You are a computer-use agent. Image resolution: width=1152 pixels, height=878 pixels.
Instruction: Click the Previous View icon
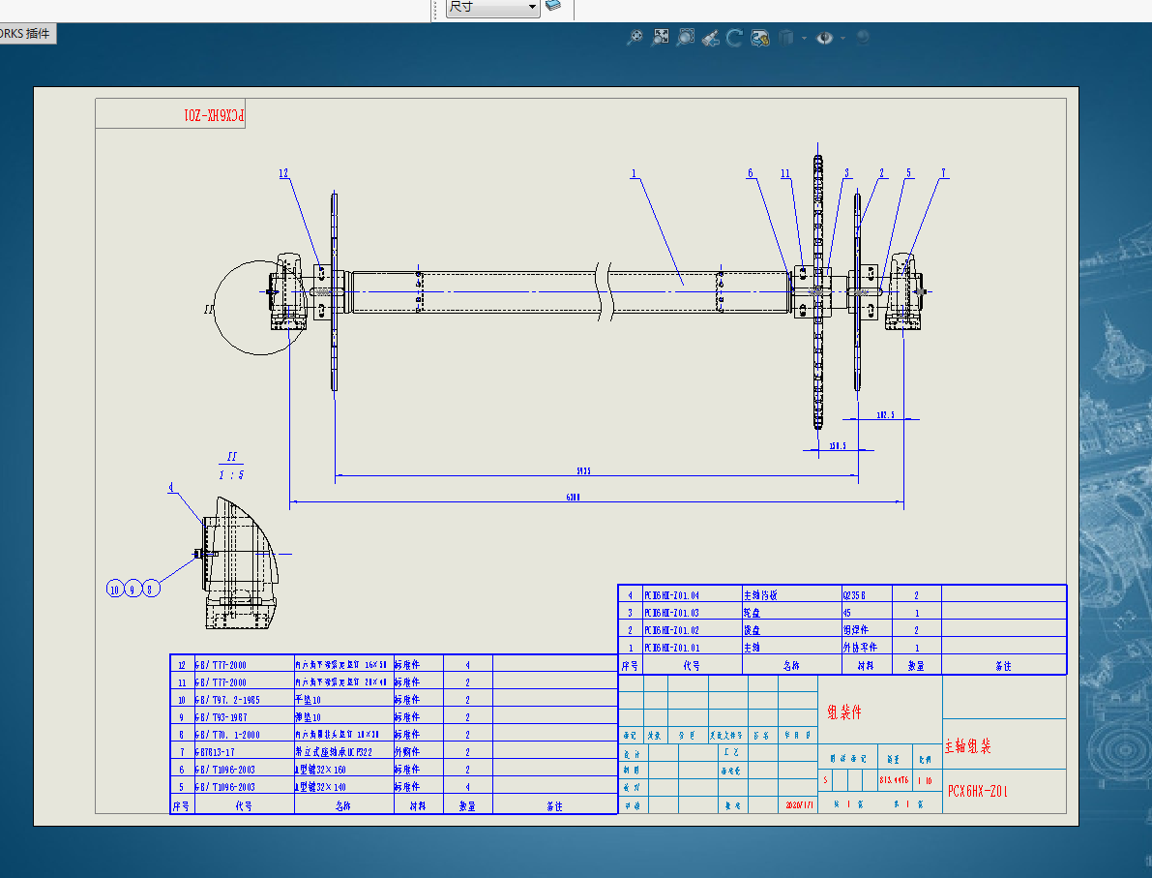pyautogui.click(x=710, y=38)
